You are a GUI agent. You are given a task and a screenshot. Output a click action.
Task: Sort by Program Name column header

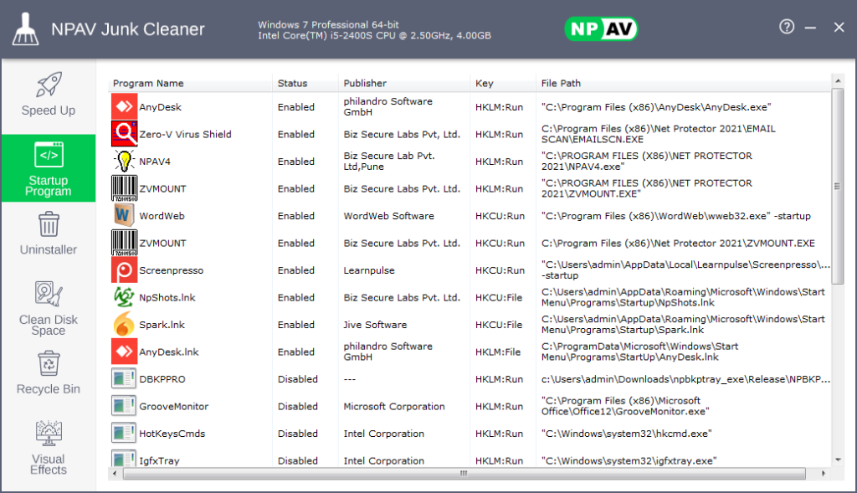tap(148, 83)
